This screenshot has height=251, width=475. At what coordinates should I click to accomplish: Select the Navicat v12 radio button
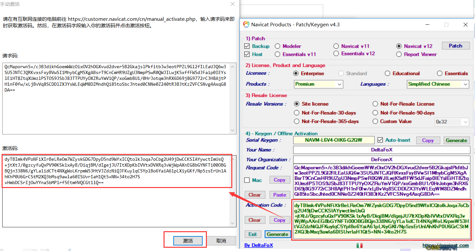(399, 46)
